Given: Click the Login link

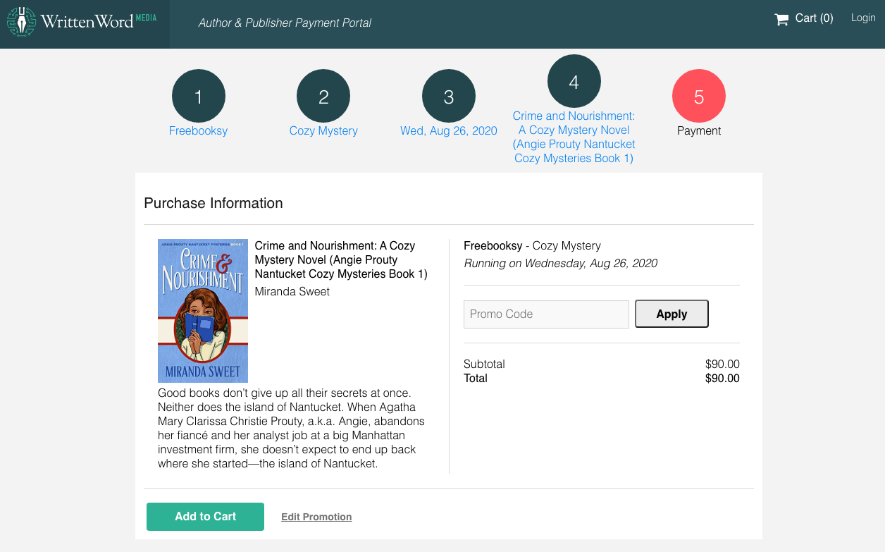Looking at the screenshot, I should coord(862,18).
